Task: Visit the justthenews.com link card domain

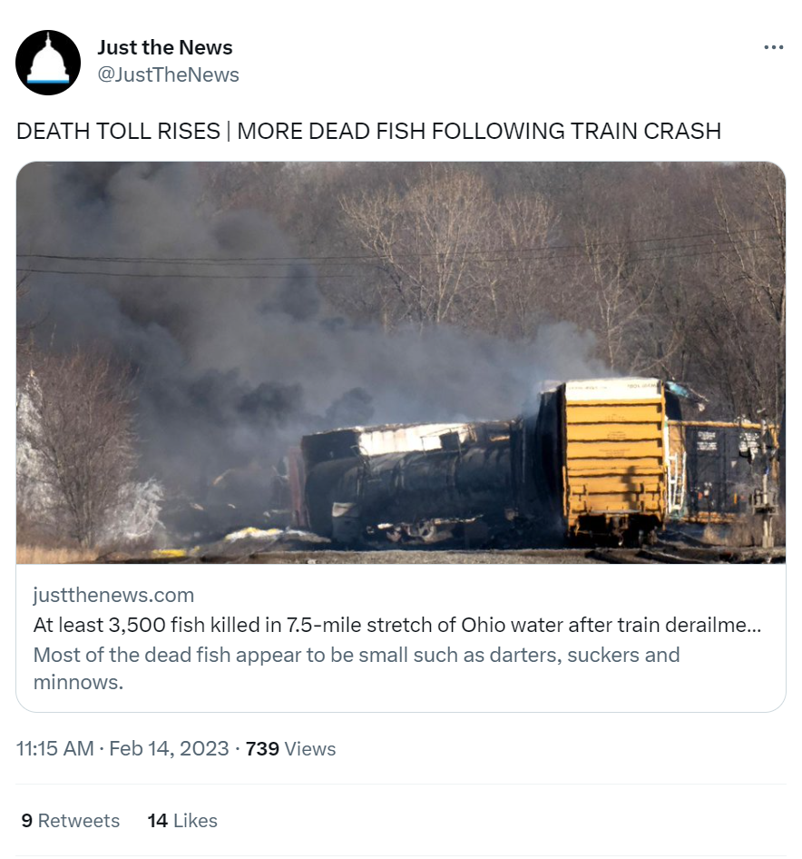Action: (113, 595)
